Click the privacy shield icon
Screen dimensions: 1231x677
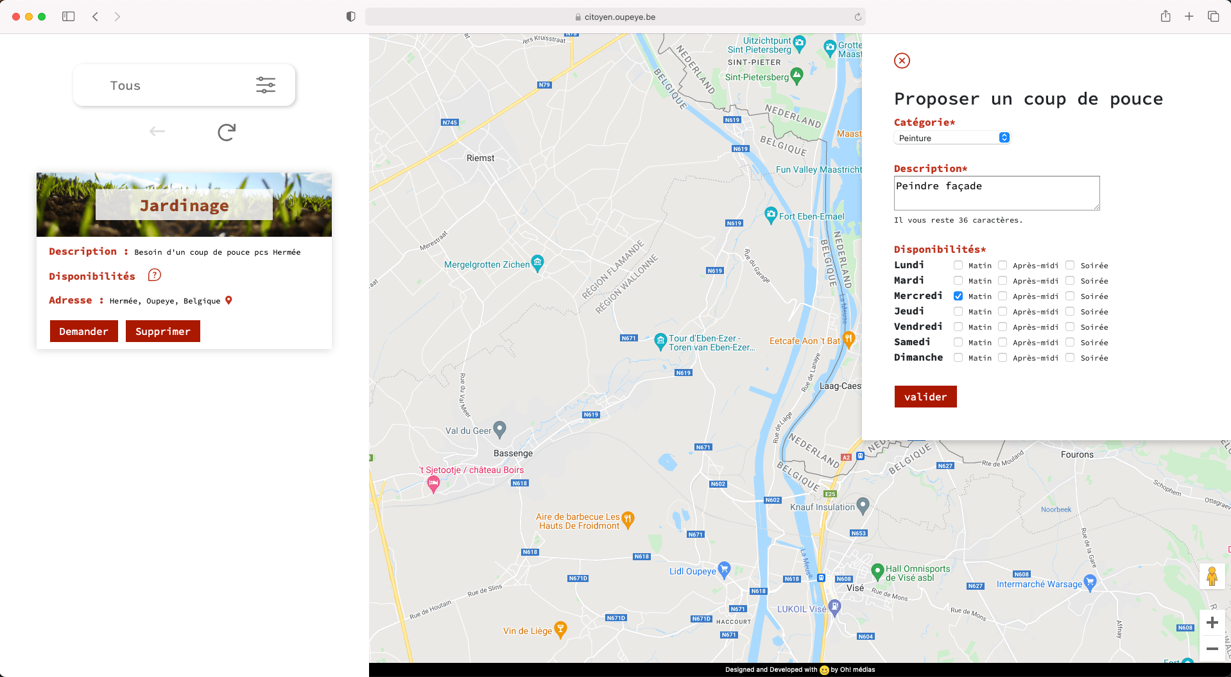click(x=350, y=17)
